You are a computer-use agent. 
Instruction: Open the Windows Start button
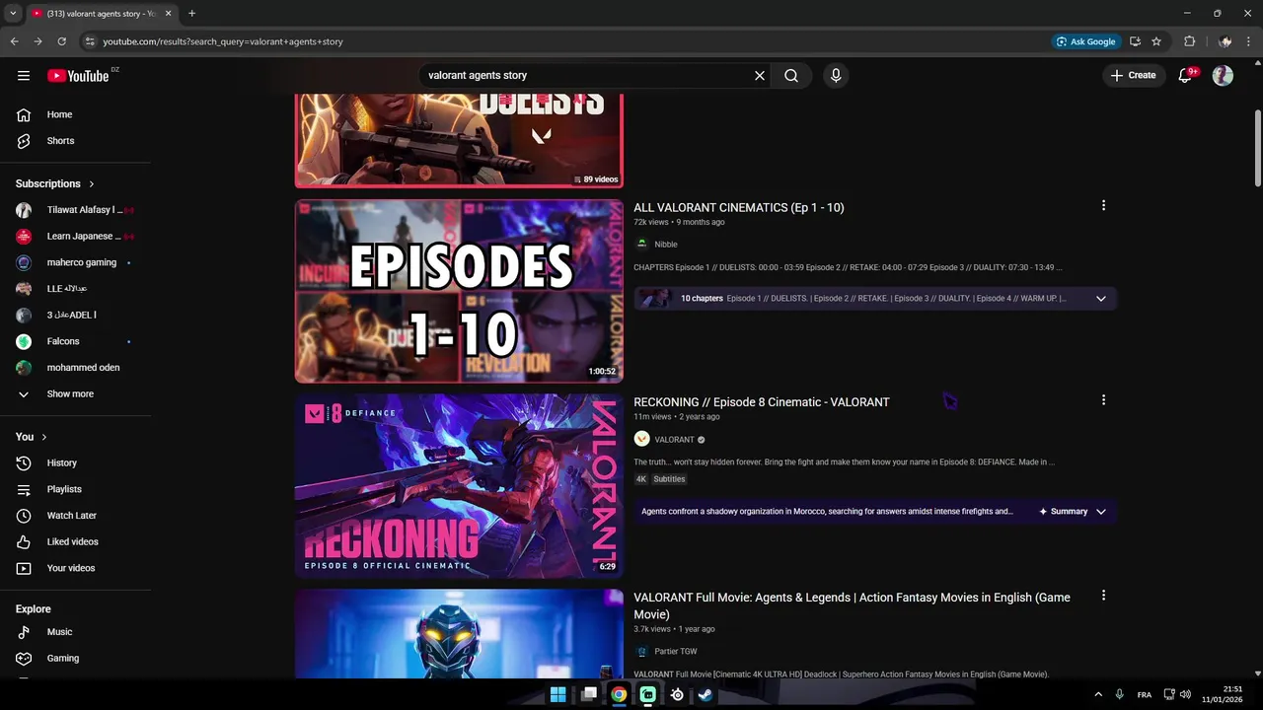pos(557,694)
